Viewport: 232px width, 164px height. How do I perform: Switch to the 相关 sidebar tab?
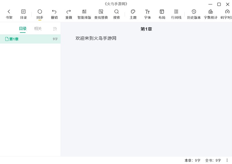pyautogui.click(x=38, y=29)
